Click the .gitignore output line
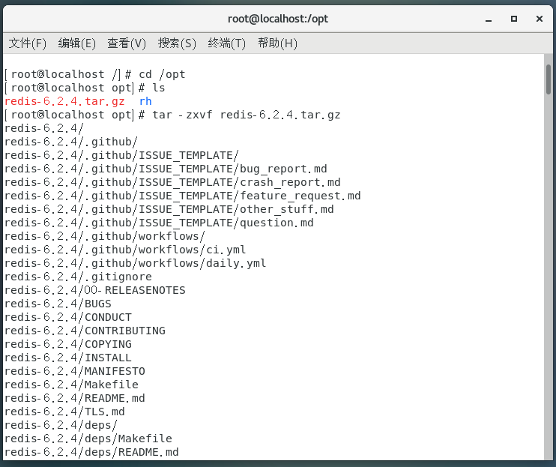The height and width of the screenshot is (467, 556). coord(78,277)
